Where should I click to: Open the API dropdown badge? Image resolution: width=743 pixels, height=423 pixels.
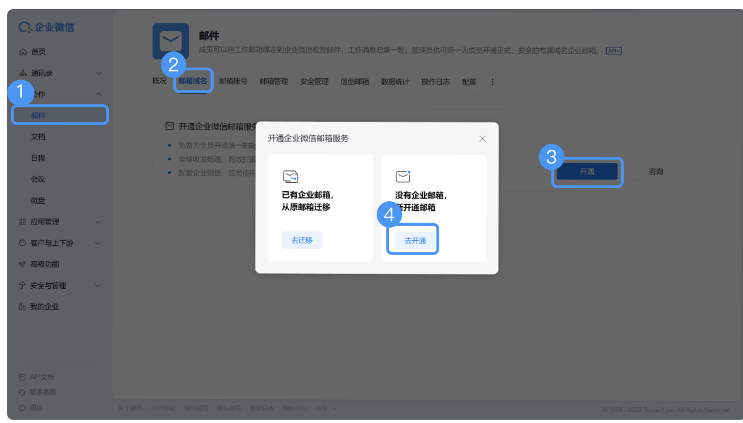coord(614,51)
